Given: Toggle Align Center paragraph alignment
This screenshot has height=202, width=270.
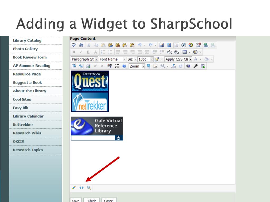Looking at the screenshot, I should [125, 52].
